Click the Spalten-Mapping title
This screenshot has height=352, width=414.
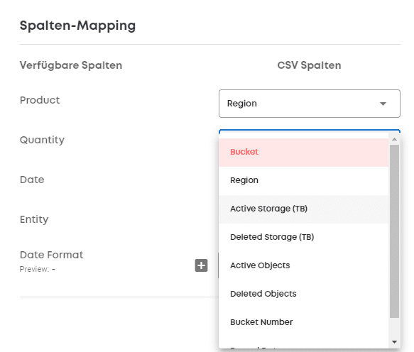77,26
